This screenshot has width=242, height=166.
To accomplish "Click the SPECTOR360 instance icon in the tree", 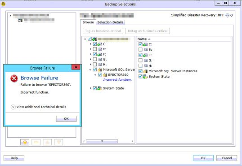I will pos(105,75).
